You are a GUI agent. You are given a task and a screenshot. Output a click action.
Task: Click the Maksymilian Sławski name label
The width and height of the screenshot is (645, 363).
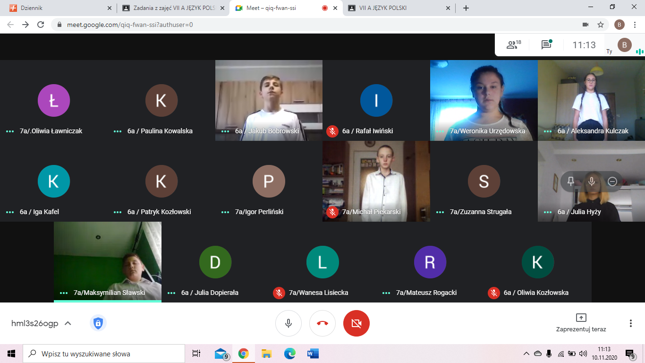click(x=109, y=293)
